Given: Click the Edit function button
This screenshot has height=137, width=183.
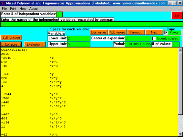Looking at the screenshot, I should (11, 38).
